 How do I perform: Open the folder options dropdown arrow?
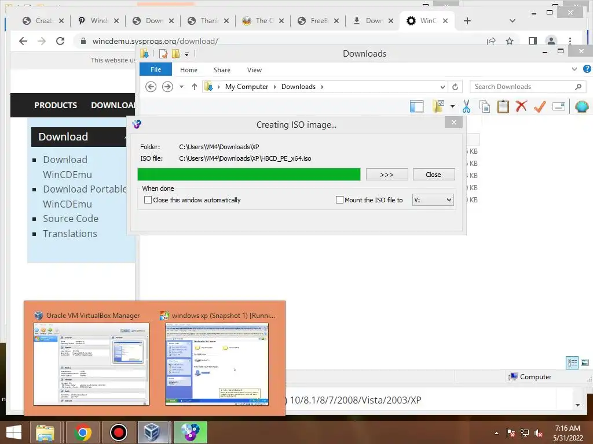(452, 106)
